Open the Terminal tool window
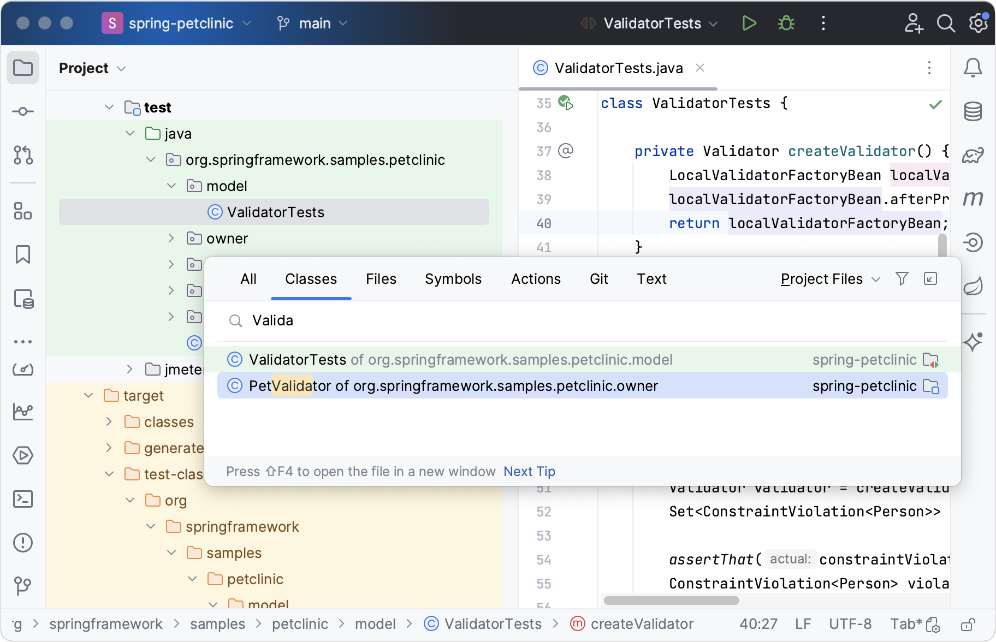Viewport: 996px width, 642px height. 23,498
